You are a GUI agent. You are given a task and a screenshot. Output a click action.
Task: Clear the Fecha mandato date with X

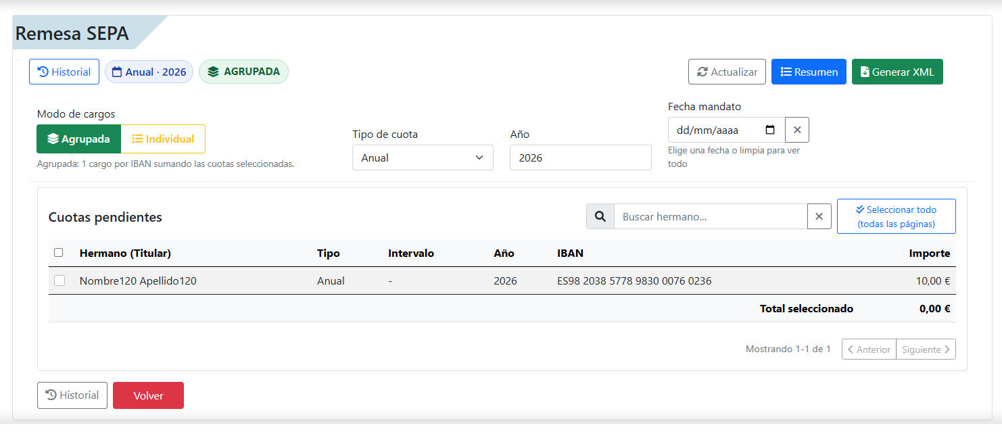tap(796, 130)
